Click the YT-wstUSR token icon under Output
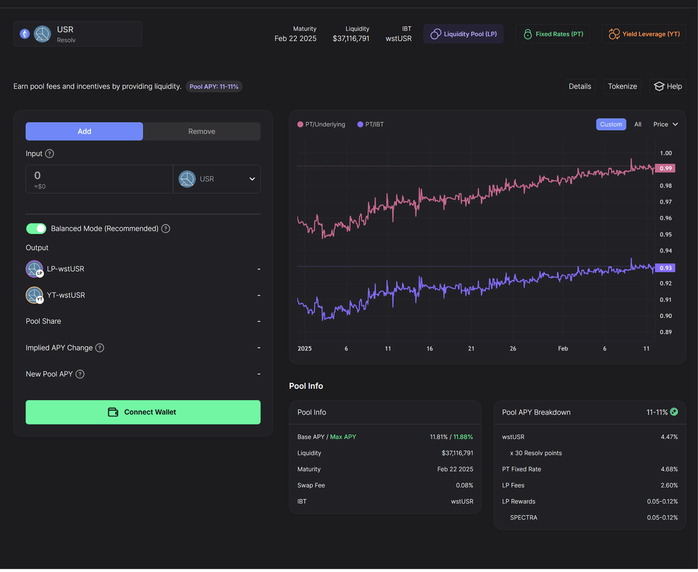The width and height of the screenshot is (698, 572). tap(34, 295)
